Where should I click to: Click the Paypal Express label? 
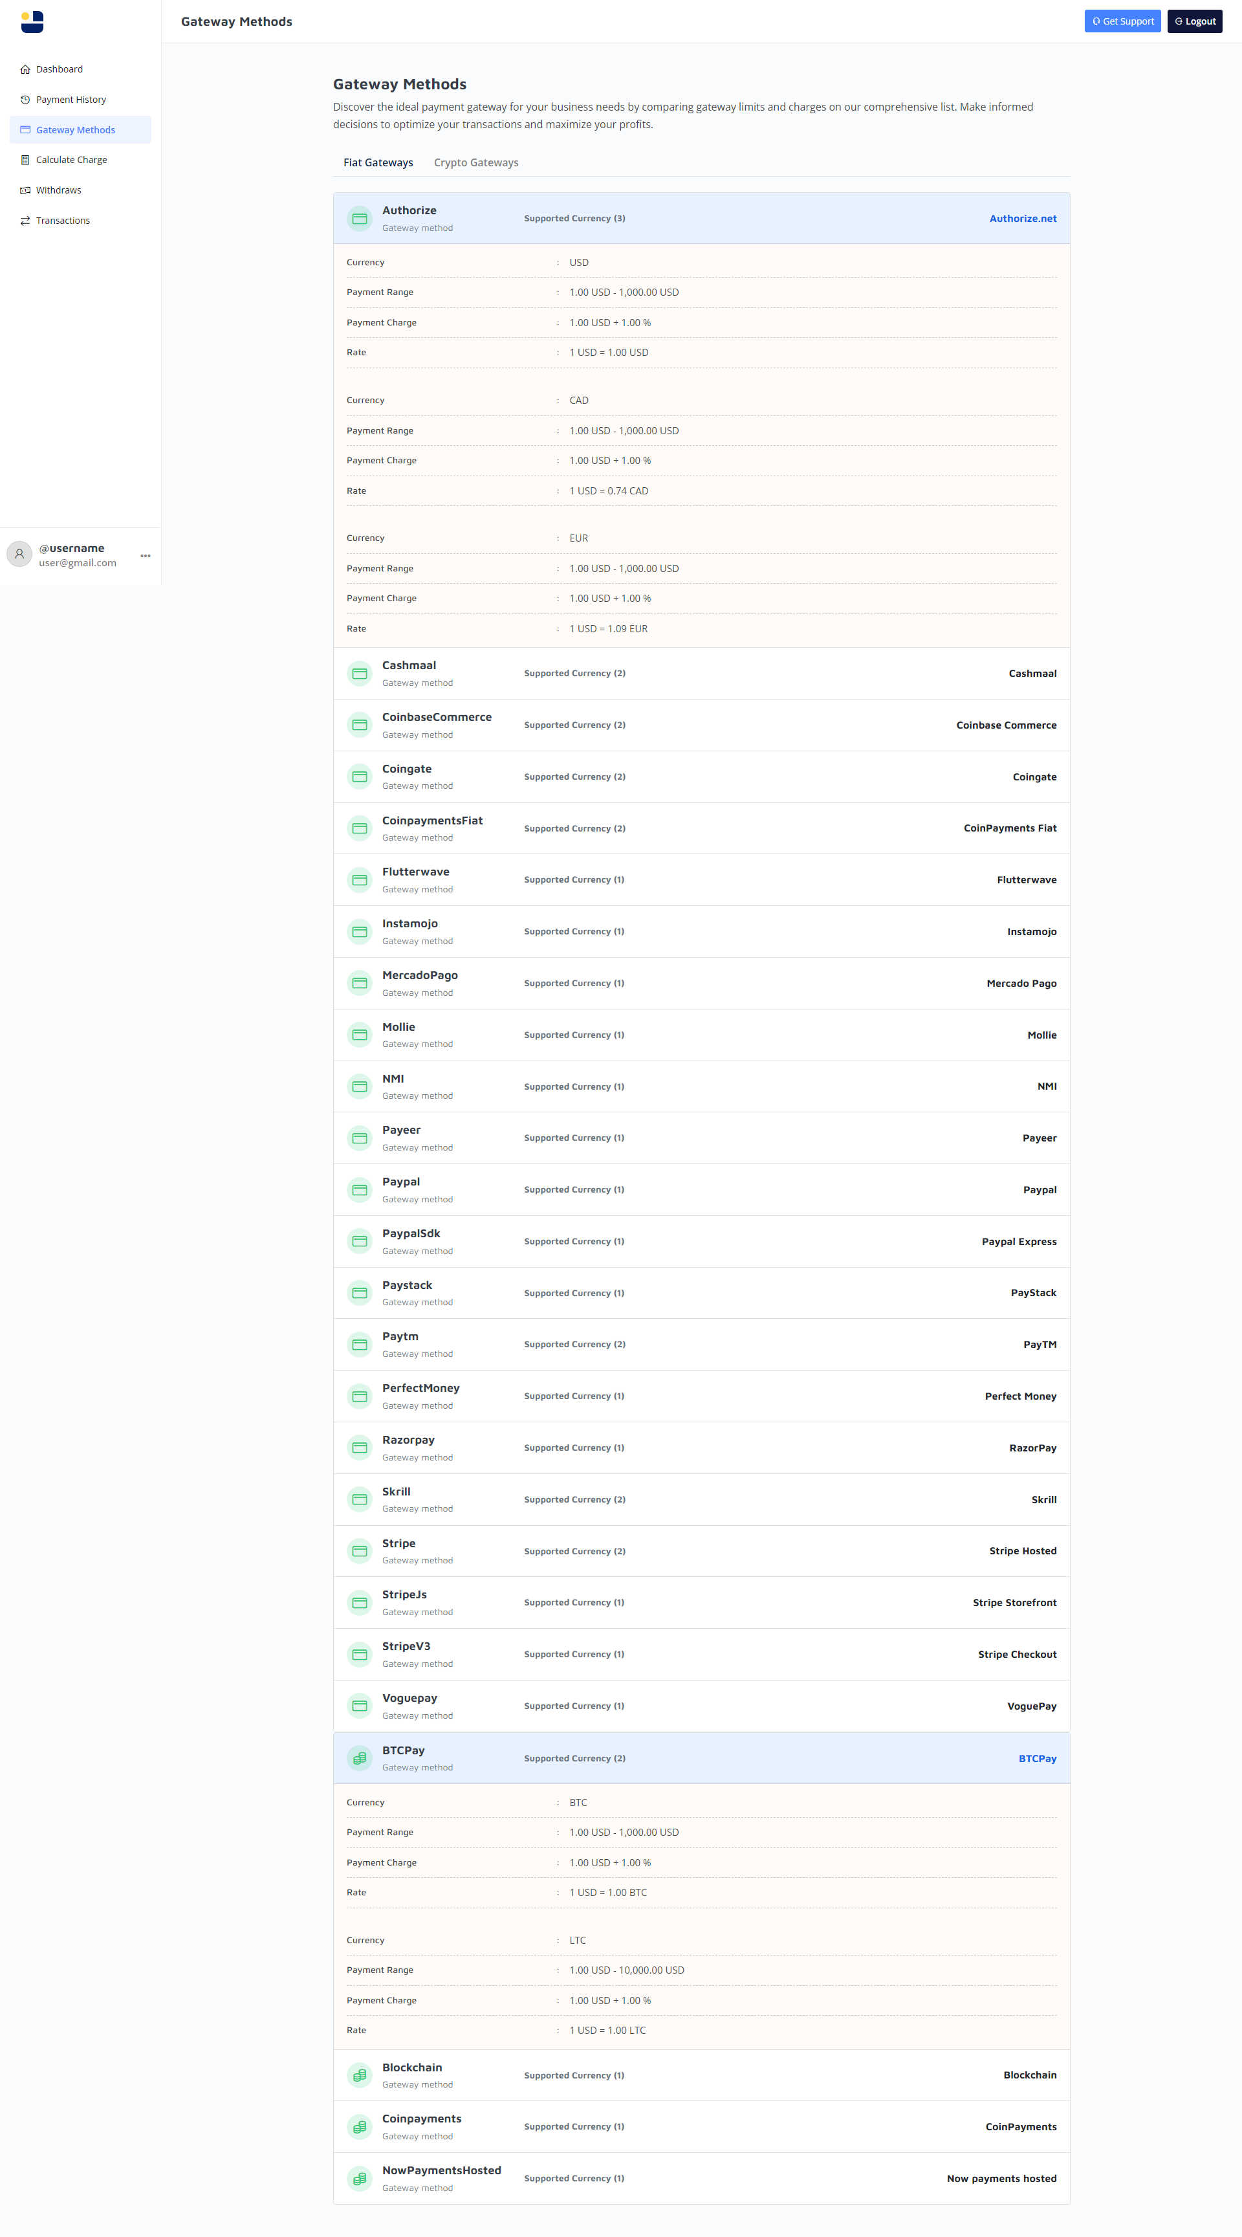point(1019,1242)
